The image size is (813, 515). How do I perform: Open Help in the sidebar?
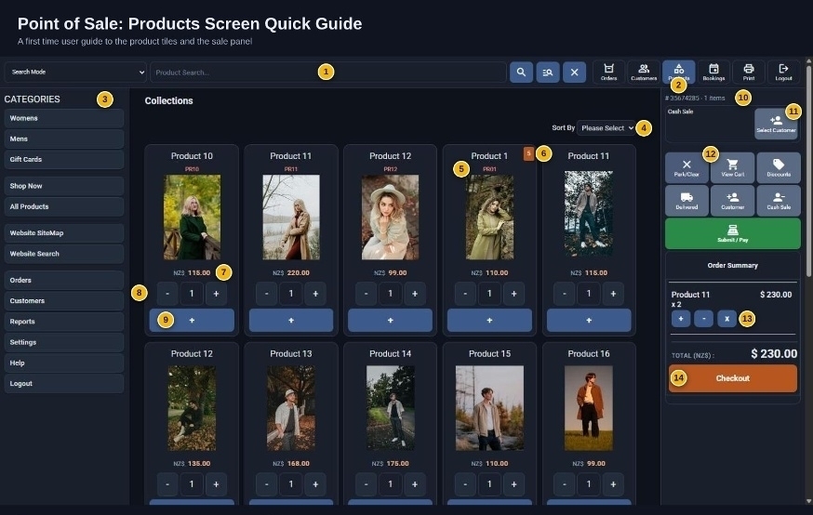(x=64, y=363)
